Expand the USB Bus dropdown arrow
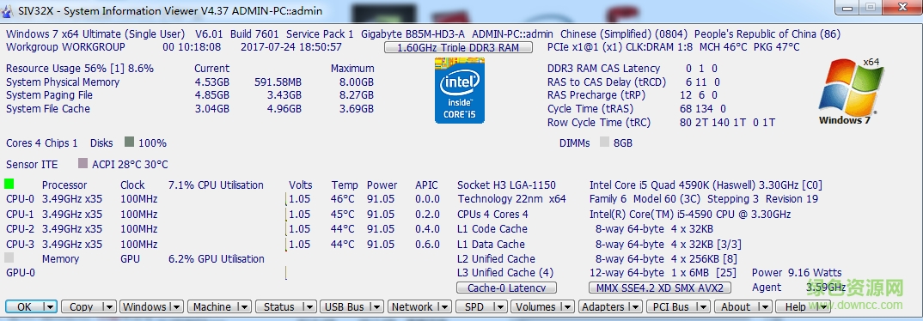 pyautogui.click(x=376, y=306)
